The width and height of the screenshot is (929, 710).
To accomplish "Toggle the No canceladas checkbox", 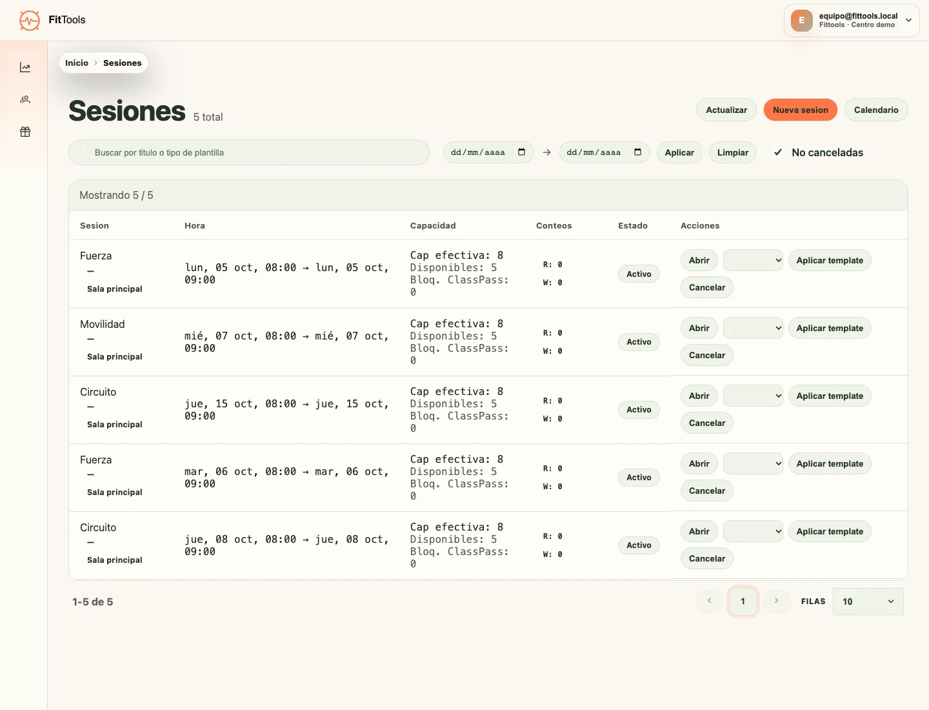I will pos(779,152).
